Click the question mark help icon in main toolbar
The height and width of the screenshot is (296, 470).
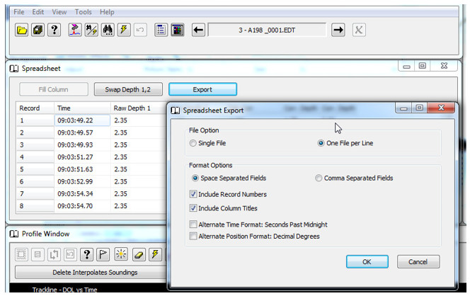click(x=54, y=30)
